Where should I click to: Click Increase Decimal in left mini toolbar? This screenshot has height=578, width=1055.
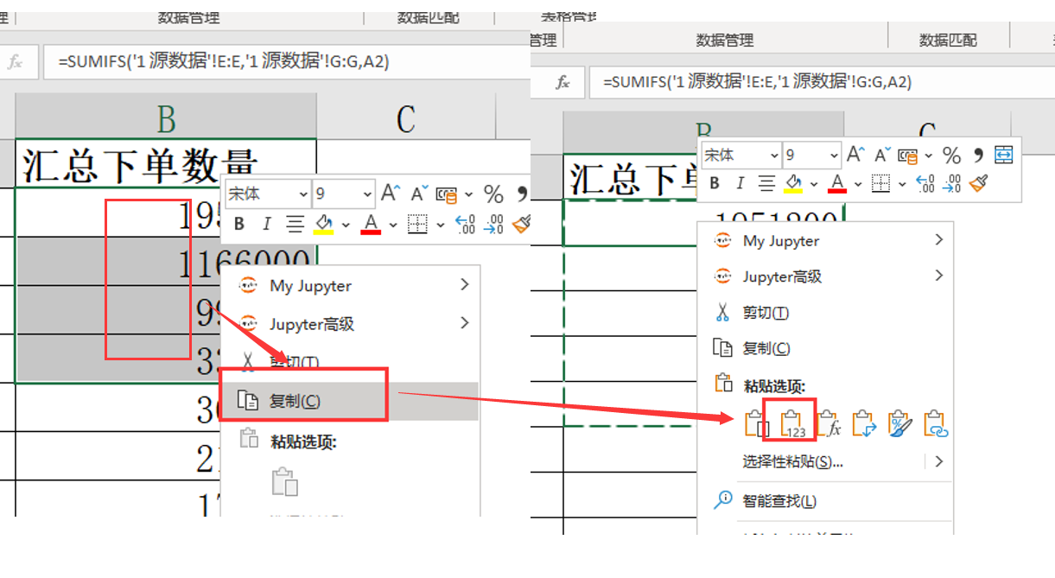(465, 225)
